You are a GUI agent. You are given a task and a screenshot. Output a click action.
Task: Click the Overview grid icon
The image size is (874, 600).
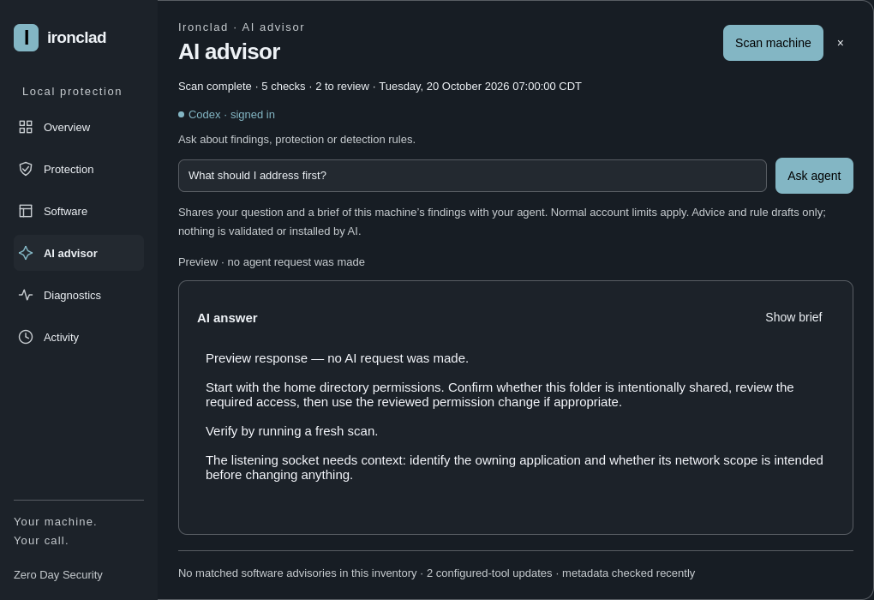pyautogui.click(x=26, y=127)
